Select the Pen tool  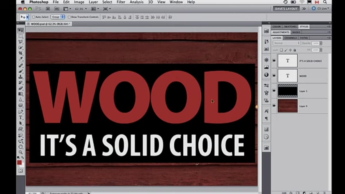[x=21, y=112]
